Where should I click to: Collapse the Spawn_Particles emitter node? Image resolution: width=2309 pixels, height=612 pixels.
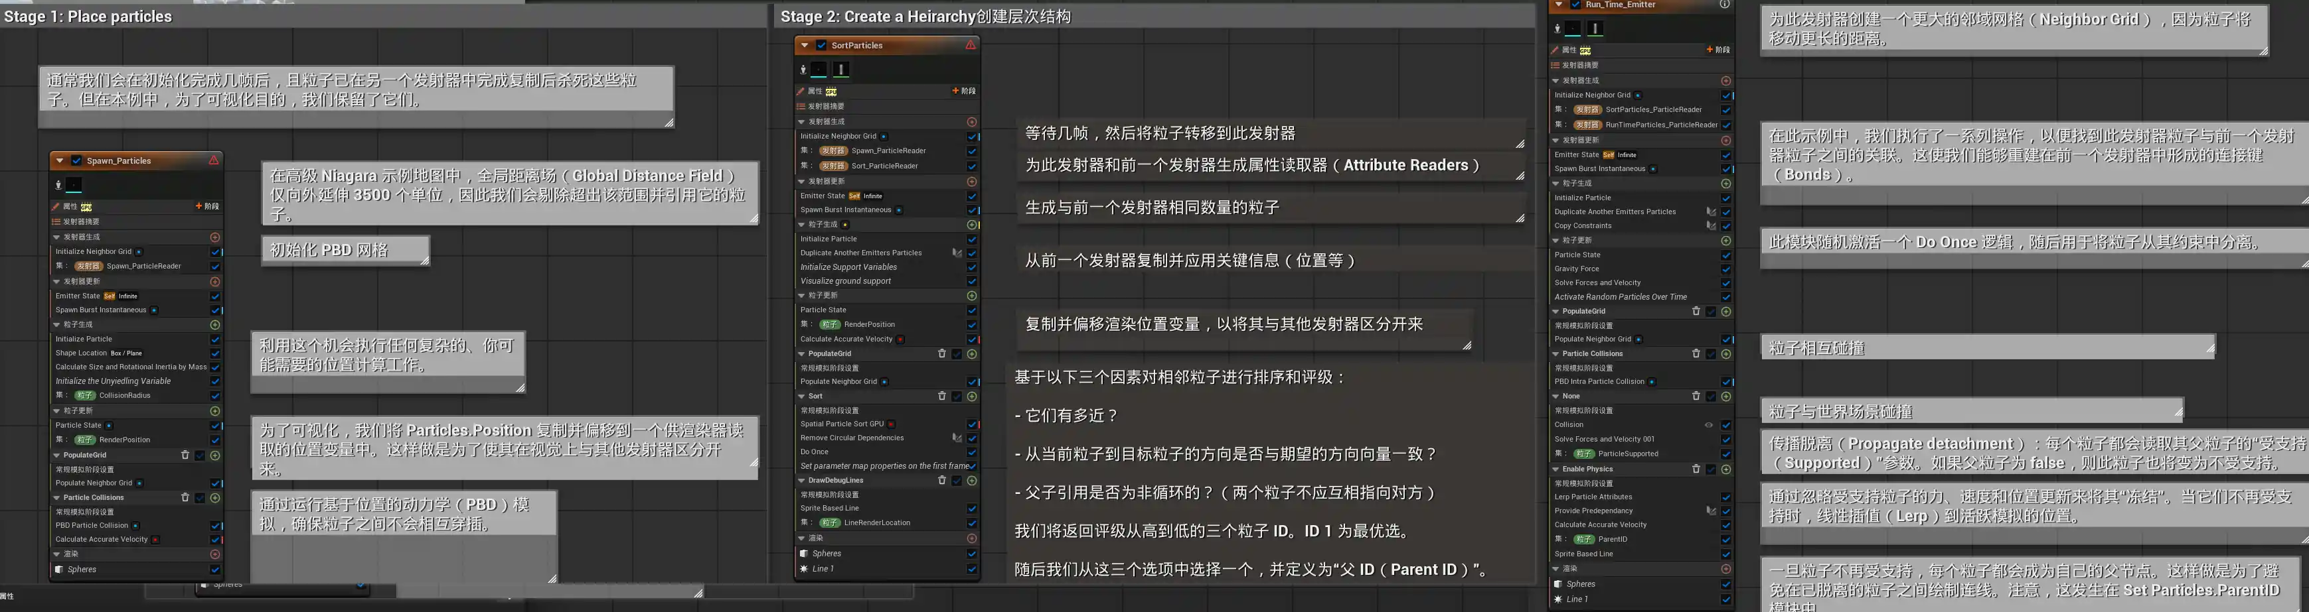pyautogui.click(x=60, y=161)
